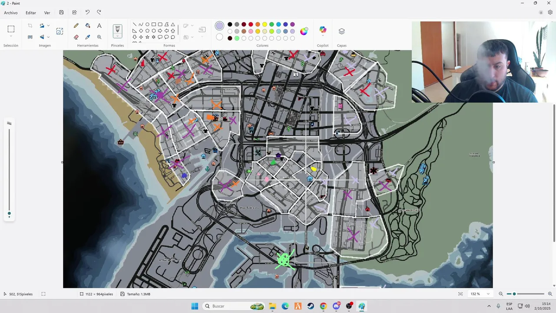Viewport: 556px width, 313px height.
Task: Choose the Curve shape
Action: [141, 24]
